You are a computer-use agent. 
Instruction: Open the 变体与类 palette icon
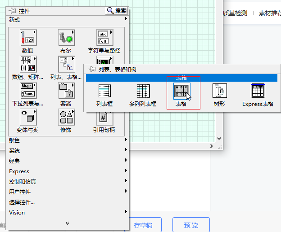click(x=28, y=117)
